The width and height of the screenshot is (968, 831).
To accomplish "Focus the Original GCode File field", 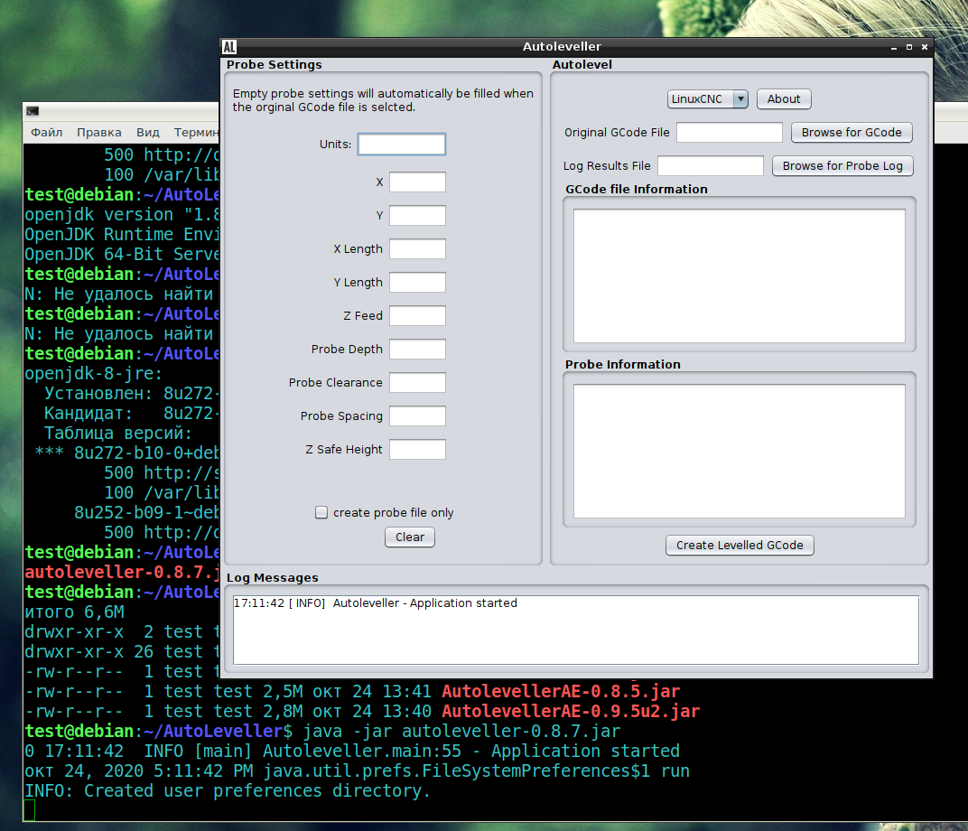I will tap(730, 132).
